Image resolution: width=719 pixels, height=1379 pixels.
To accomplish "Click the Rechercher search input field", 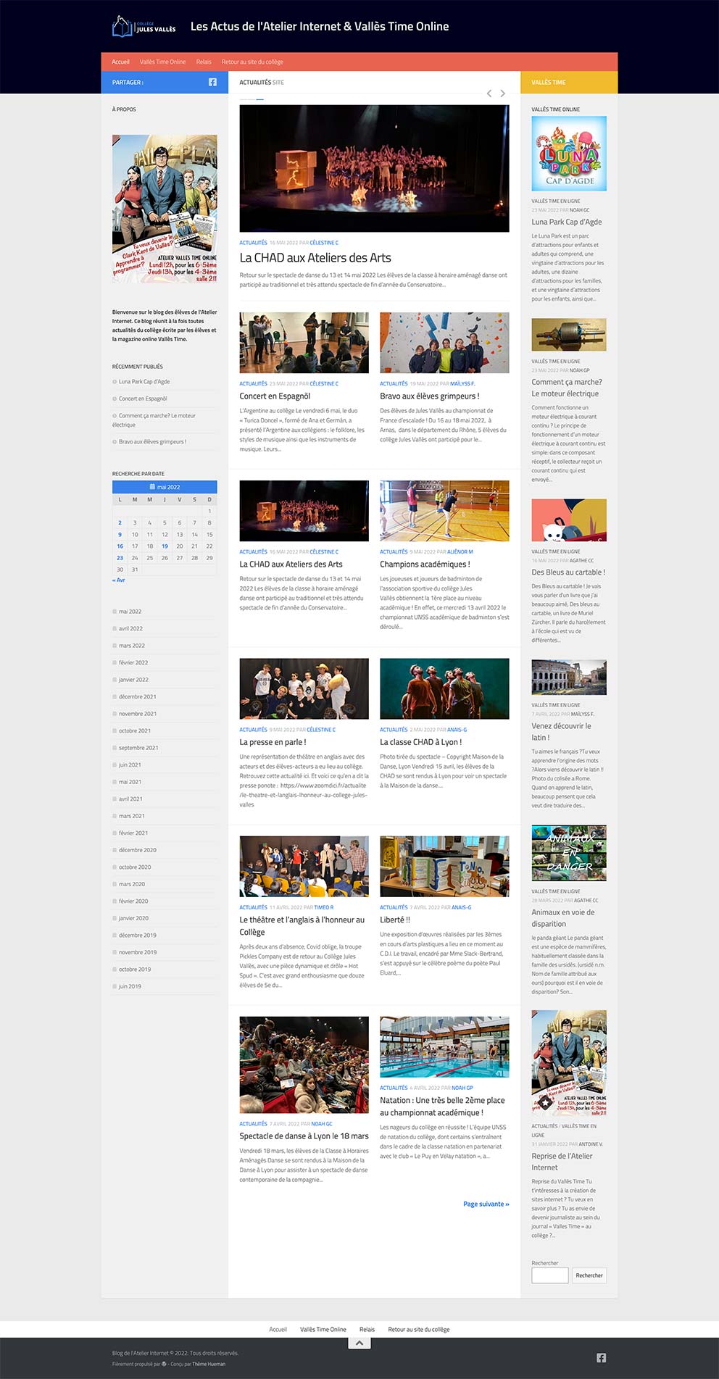I will pos(549,1275).
